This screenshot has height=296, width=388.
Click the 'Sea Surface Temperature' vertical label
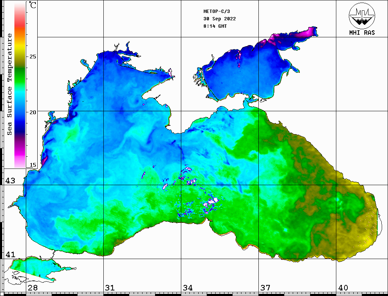(9, 84)
